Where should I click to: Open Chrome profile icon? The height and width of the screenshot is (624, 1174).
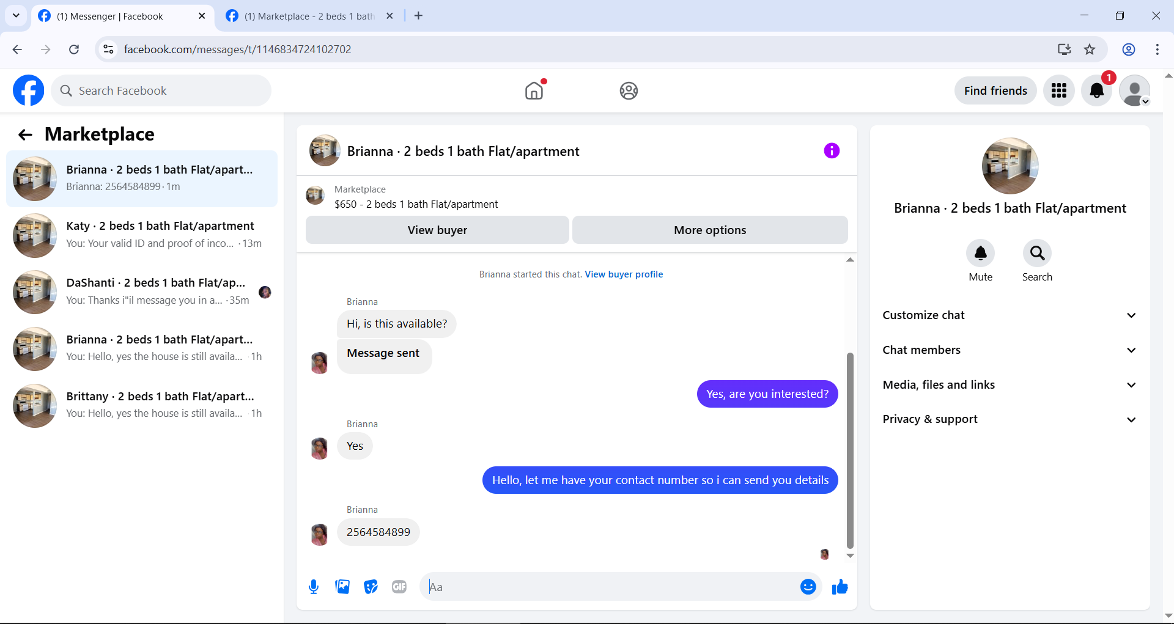pyautogui.click(x=1129, y=50)
